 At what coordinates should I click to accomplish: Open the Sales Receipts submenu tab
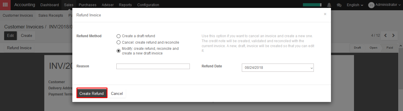(51, 16)
